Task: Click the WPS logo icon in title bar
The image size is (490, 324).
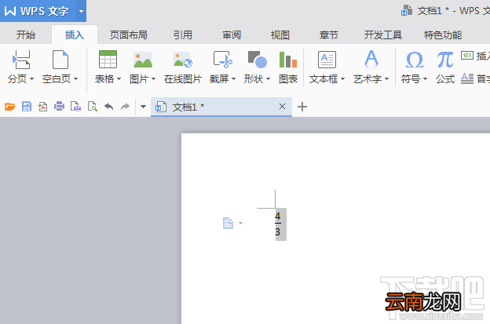Action: point(10,11)
